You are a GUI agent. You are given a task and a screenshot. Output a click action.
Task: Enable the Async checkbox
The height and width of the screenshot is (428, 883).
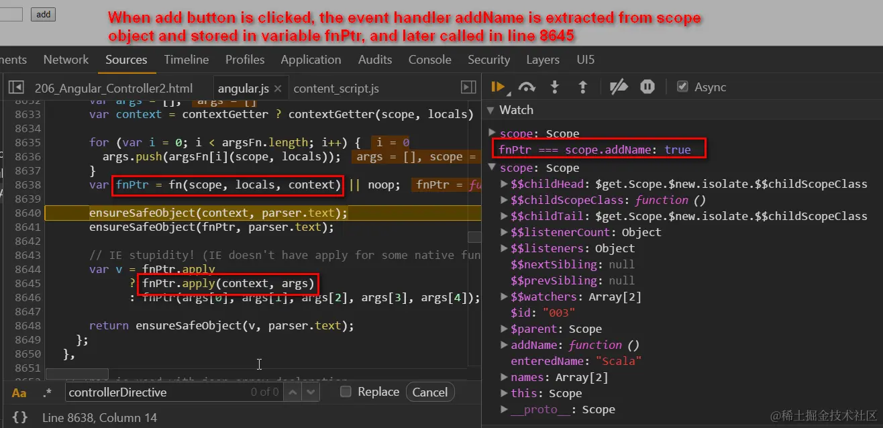(682, 87)
